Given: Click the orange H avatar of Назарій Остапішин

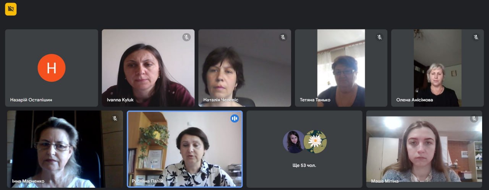Looking at the screenshot, I should 52,68.
